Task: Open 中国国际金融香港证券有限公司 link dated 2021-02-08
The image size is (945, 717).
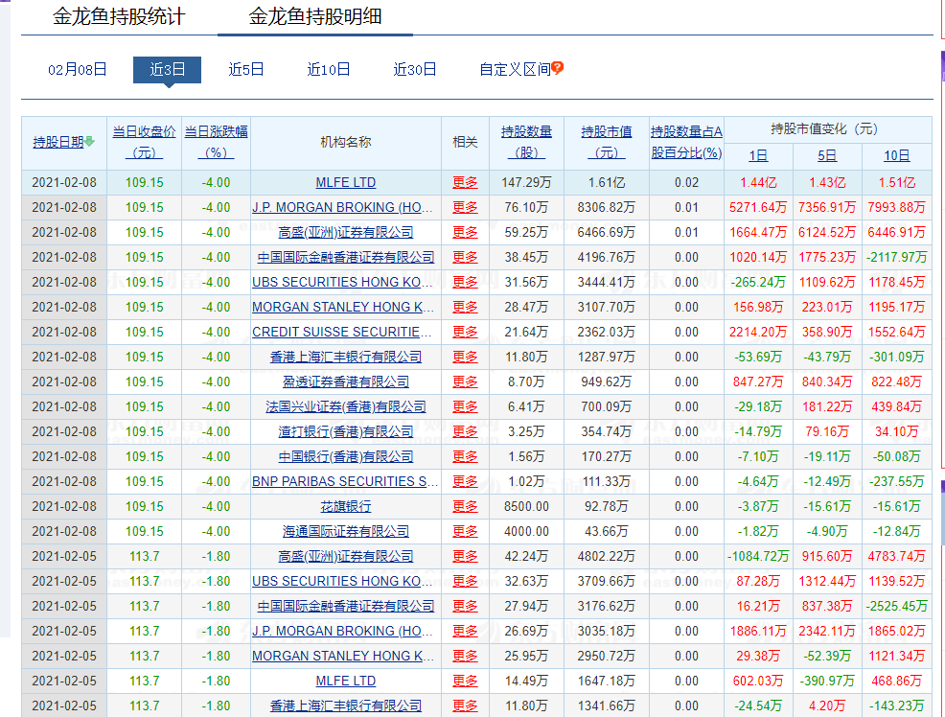Action: point(345,257)
